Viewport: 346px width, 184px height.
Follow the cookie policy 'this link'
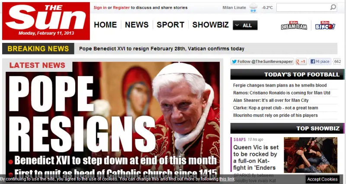click(227, 179)
